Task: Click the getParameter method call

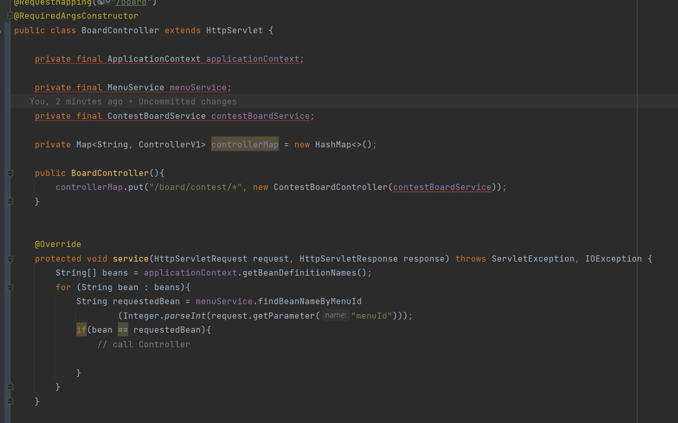Action: [284, 316]
